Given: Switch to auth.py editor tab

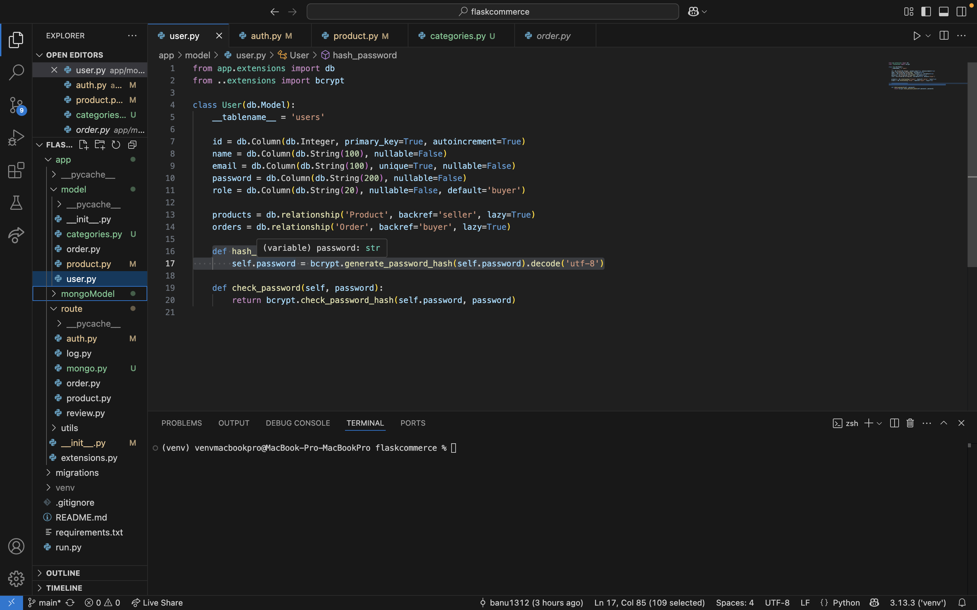Looking at the screenshot, I should click(x=270, y=36).
